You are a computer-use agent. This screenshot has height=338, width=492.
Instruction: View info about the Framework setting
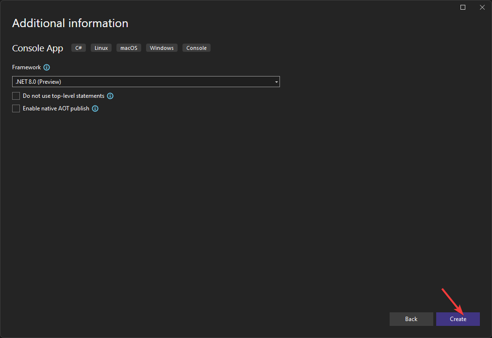pos(46,67)
